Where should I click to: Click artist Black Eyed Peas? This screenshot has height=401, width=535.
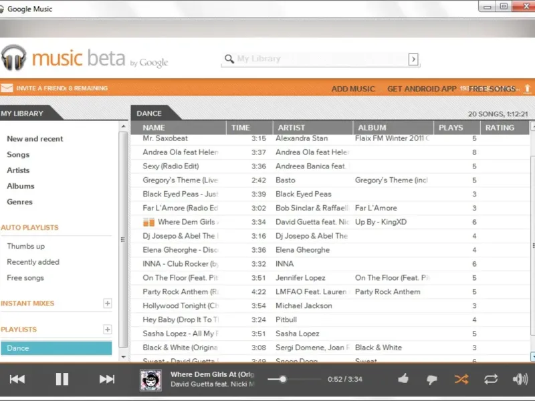[304, 194]
